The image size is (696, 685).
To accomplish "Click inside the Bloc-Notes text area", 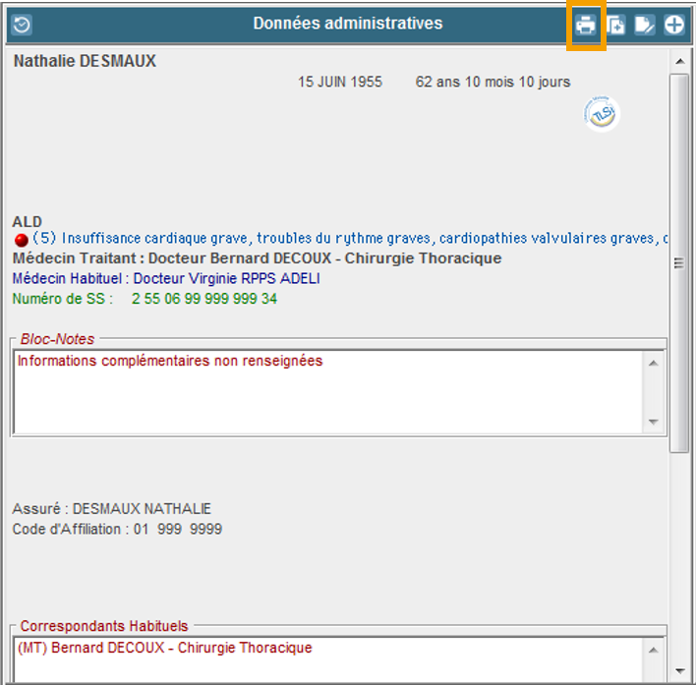I will 324,393.
